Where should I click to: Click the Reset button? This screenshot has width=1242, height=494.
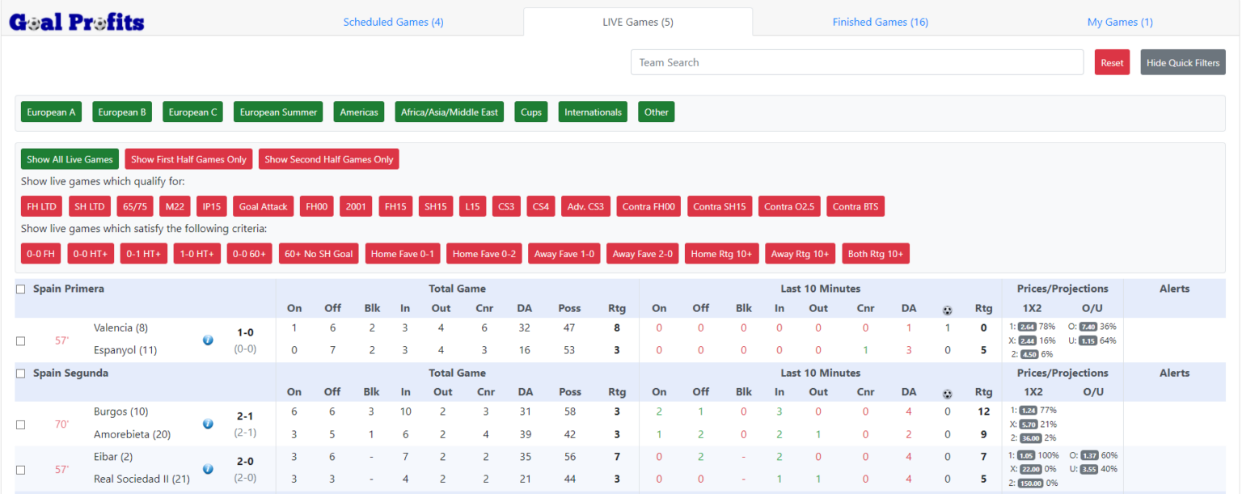(1112, 61)
